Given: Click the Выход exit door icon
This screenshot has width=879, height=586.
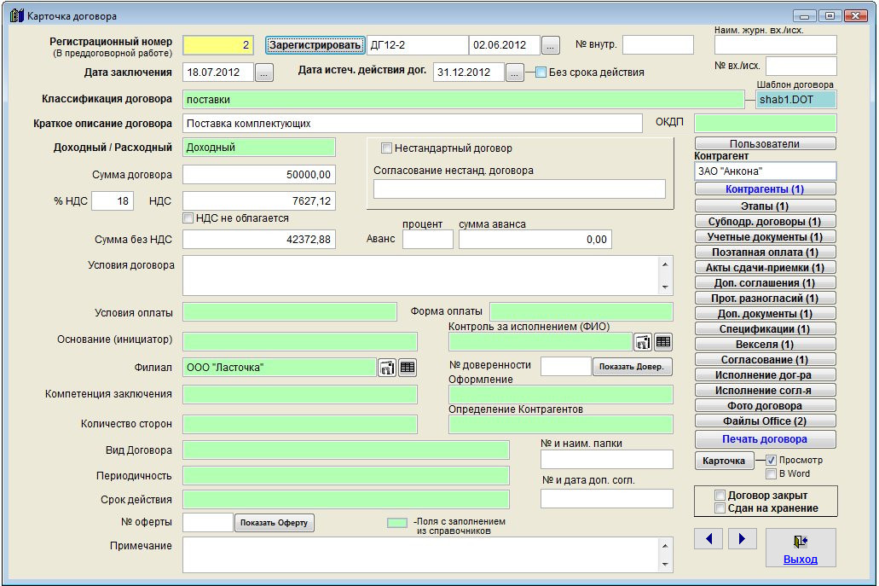Looking at the screenshot, I should coord(800,541).
